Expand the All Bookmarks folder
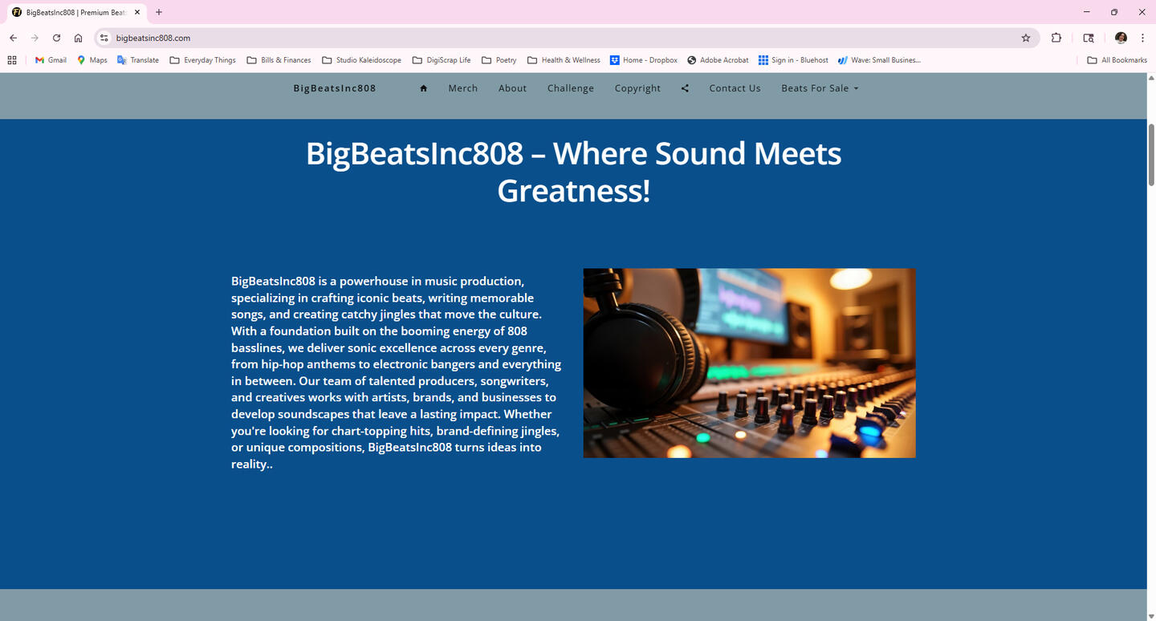 1117,60
